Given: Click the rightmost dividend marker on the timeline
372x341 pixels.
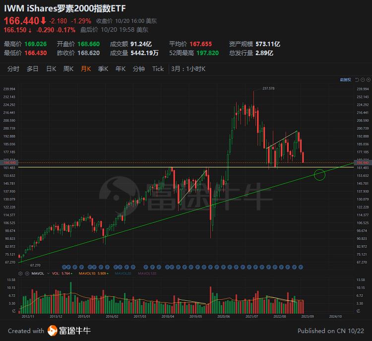Looking at the screenshot, I should pos(301,267).
